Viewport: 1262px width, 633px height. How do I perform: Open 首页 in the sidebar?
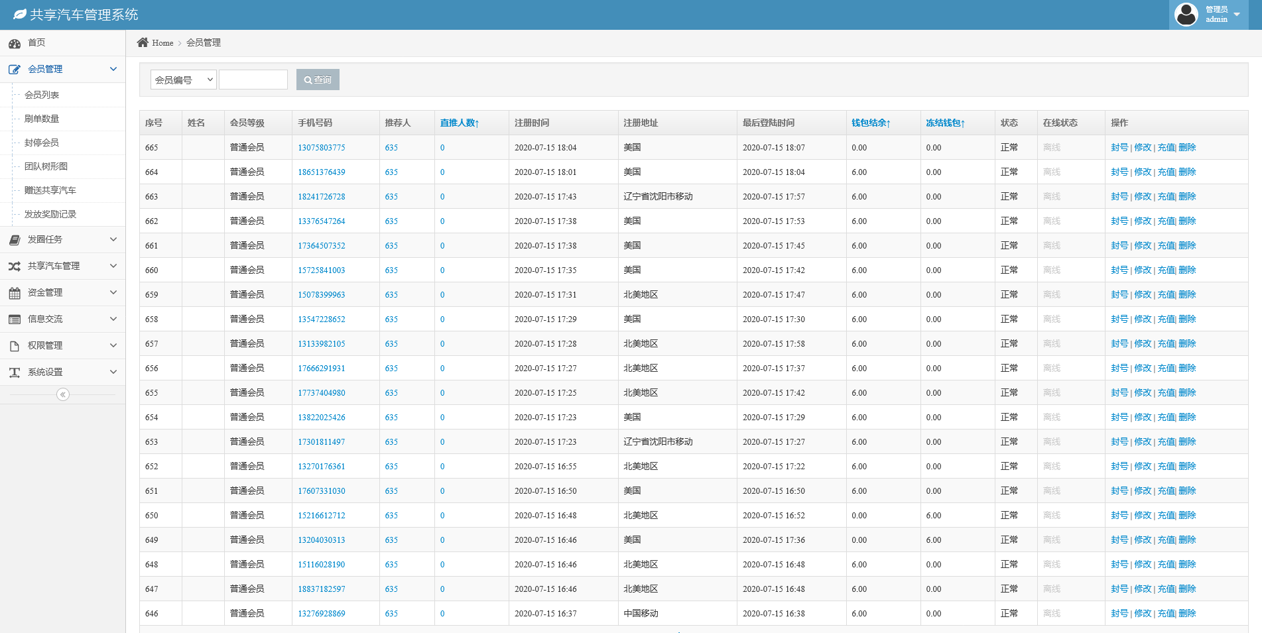36,42
